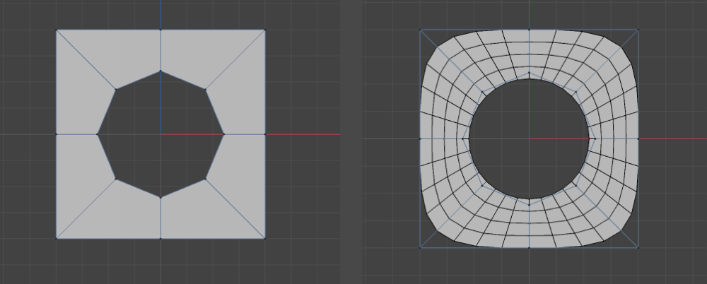This screenshot has height=284, width=707.
Task: Select right inner cage vertex beside right mesh hole
Action: click(595, 138)
